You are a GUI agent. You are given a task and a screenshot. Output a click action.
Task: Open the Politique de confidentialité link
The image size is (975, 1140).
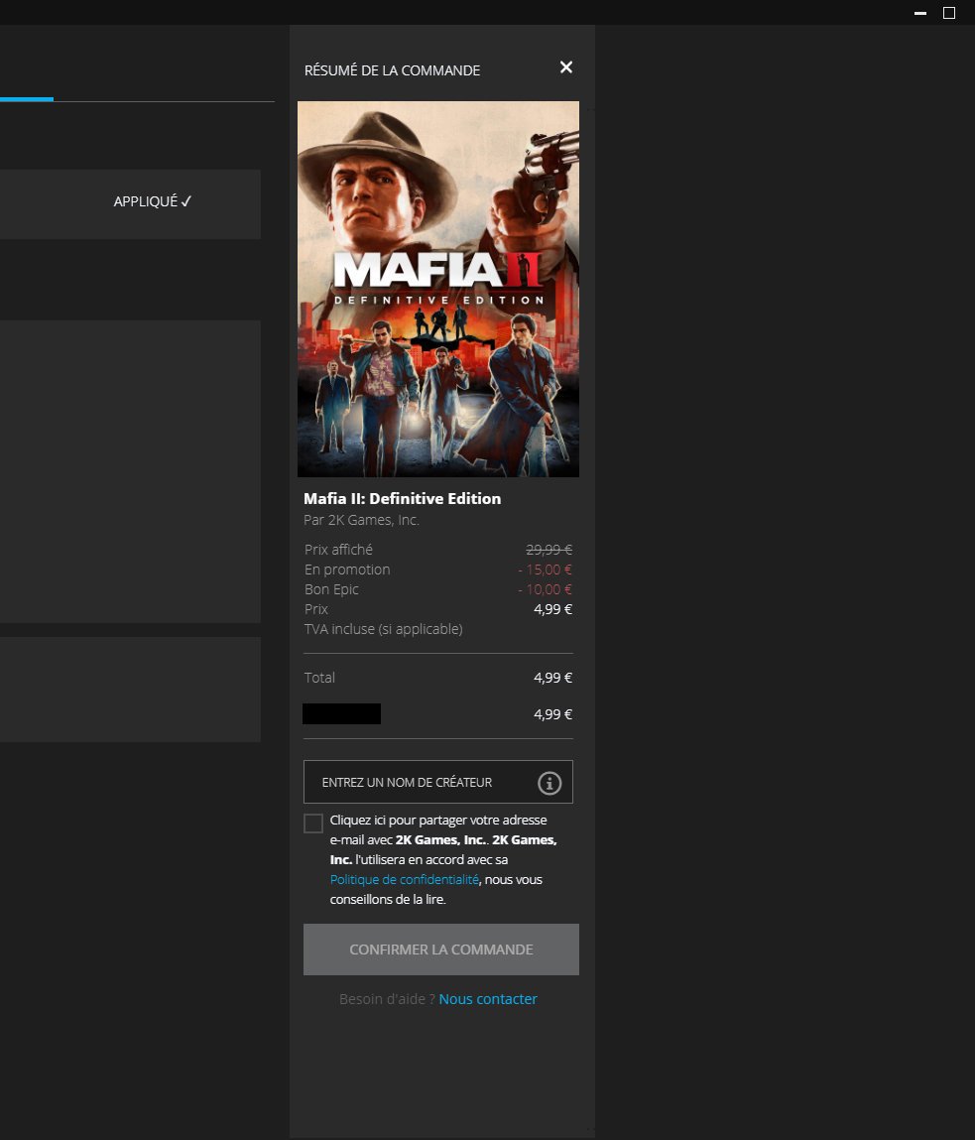click(405, 880)
